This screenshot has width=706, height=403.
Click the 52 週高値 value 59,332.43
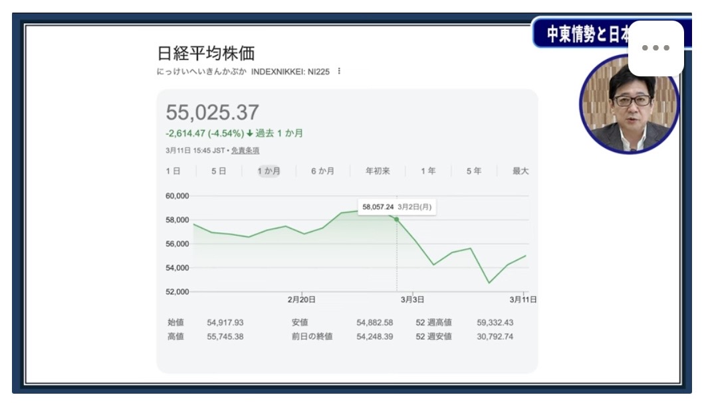click(495, 323)
